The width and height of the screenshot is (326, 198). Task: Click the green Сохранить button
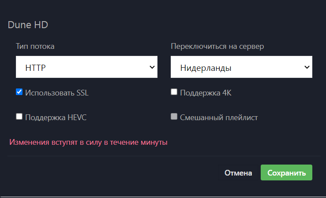(x=286, y=172)
